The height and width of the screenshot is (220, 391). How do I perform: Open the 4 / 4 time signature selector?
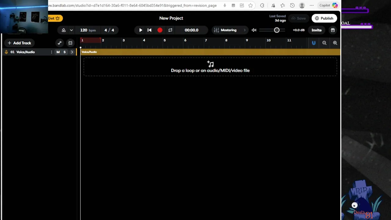pyautogui.click(x=109, y=30)
